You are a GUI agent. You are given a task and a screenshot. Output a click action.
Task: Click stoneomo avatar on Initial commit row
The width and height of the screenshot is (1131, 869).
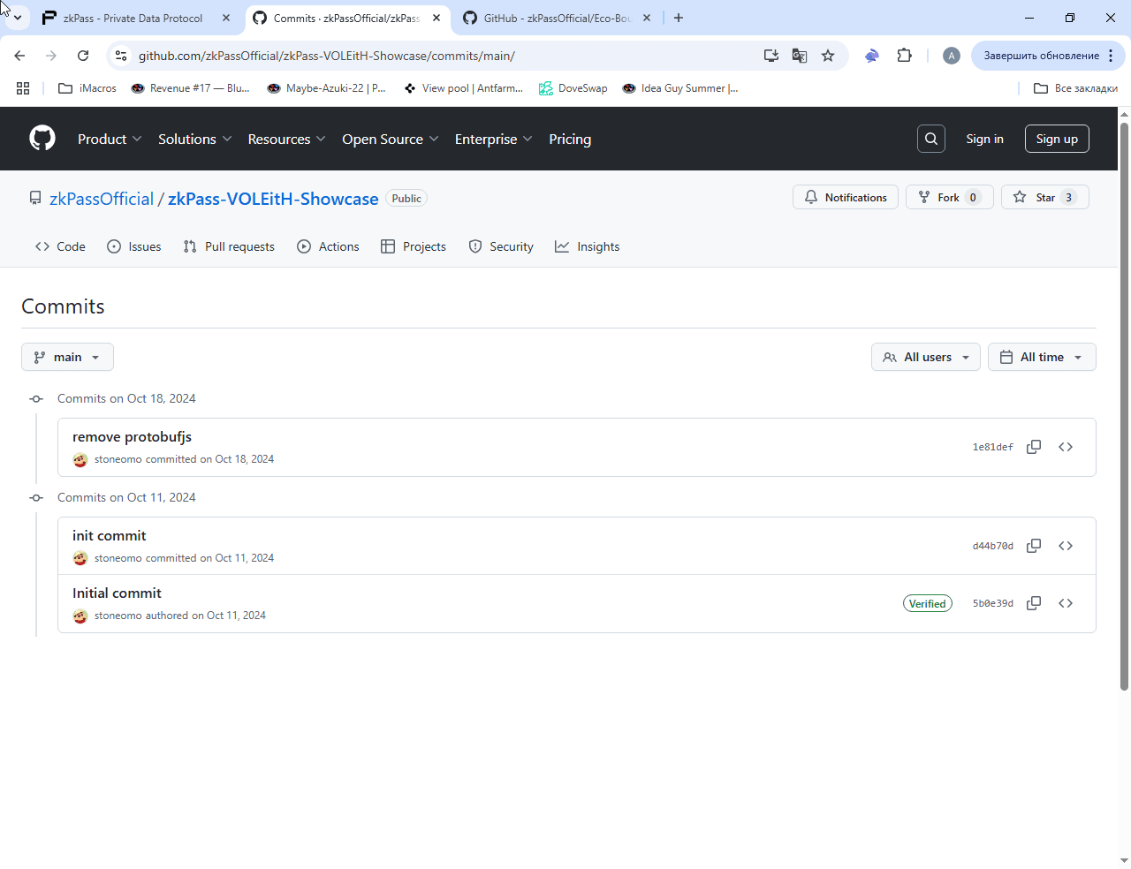click(80, 616)
